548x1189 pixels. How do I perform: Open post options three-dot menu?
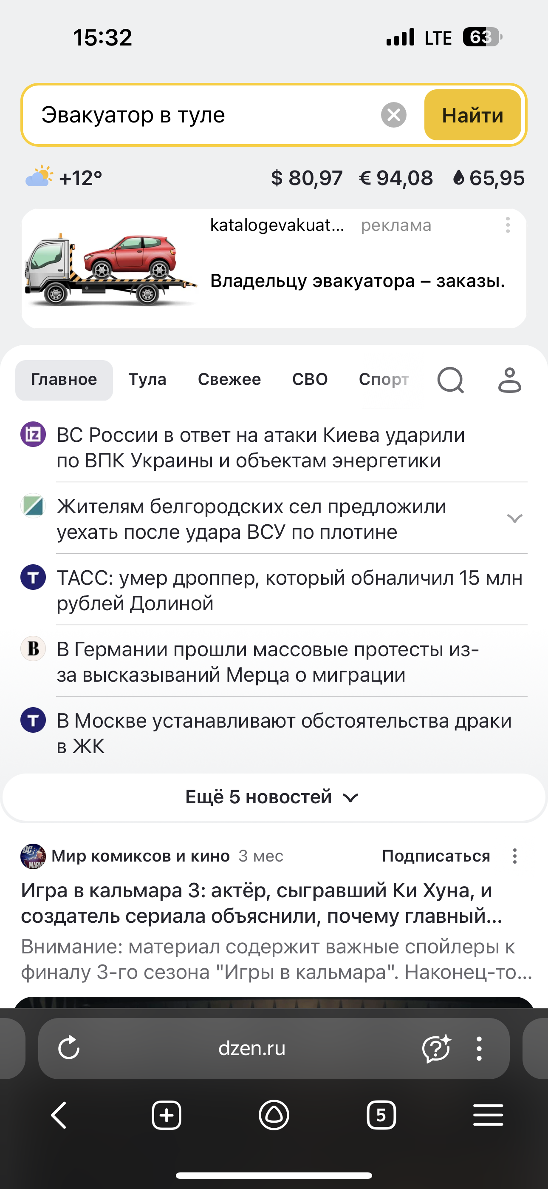pyautogui.click(x=515, y=856)
